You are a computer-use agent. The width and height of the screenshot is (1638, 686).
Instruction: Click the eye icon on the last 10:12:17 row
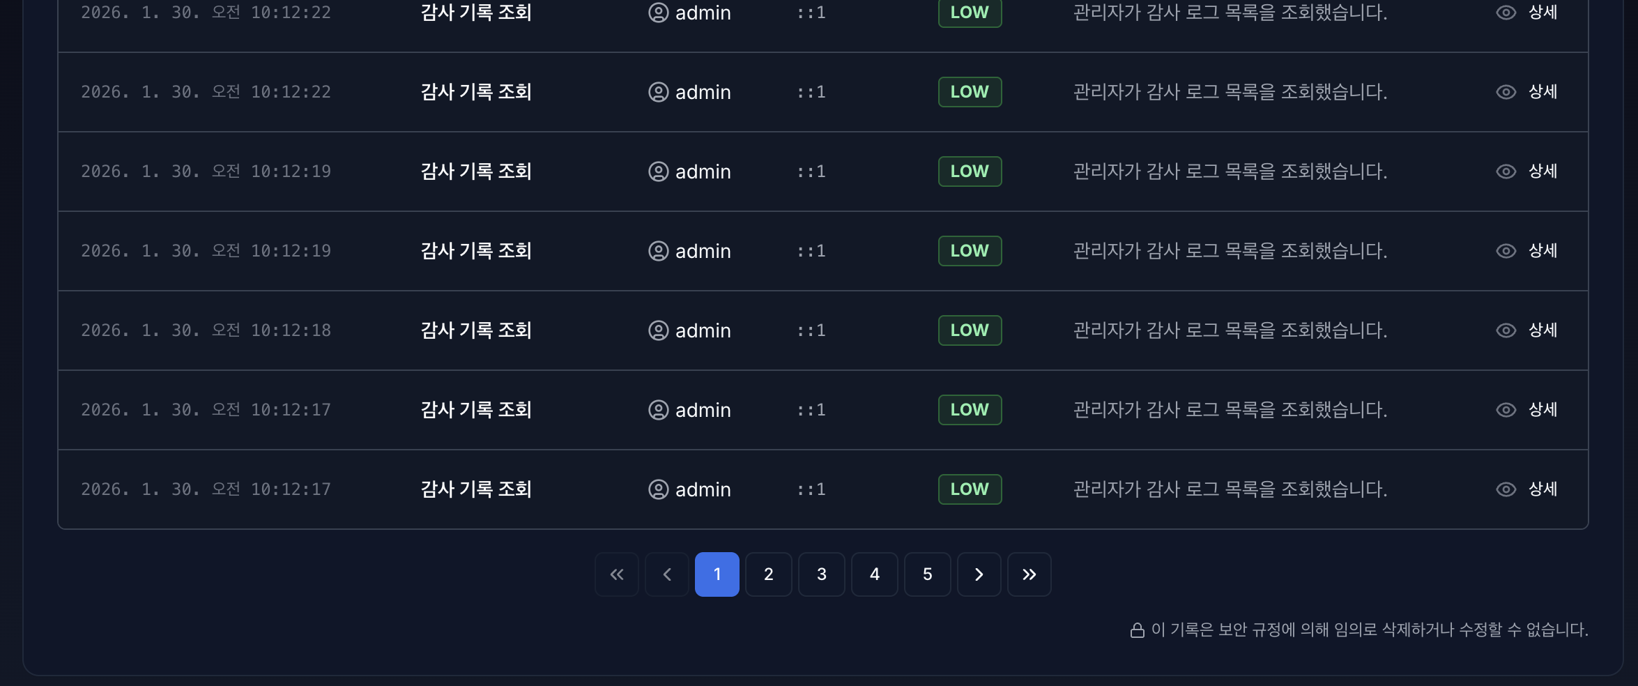[1506, 489]
